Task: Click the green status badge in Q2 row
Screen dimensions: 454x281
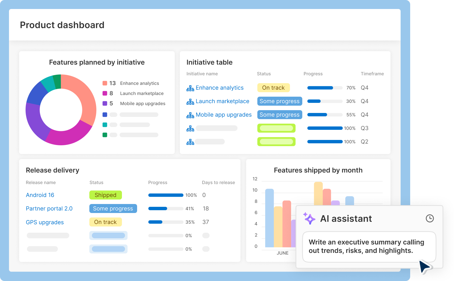Action: (x=276, y=142)
